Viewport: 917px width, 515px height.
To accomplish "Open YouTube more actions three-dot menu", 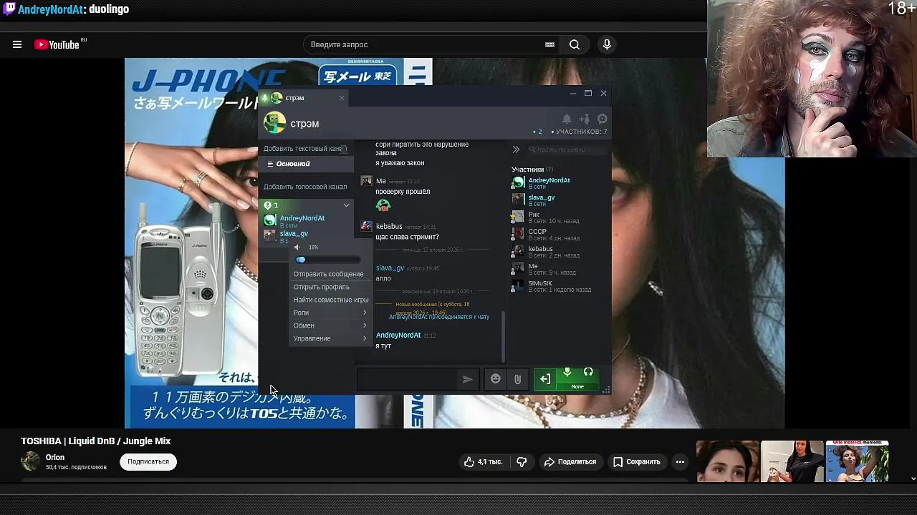I will (x=680, y=462).
